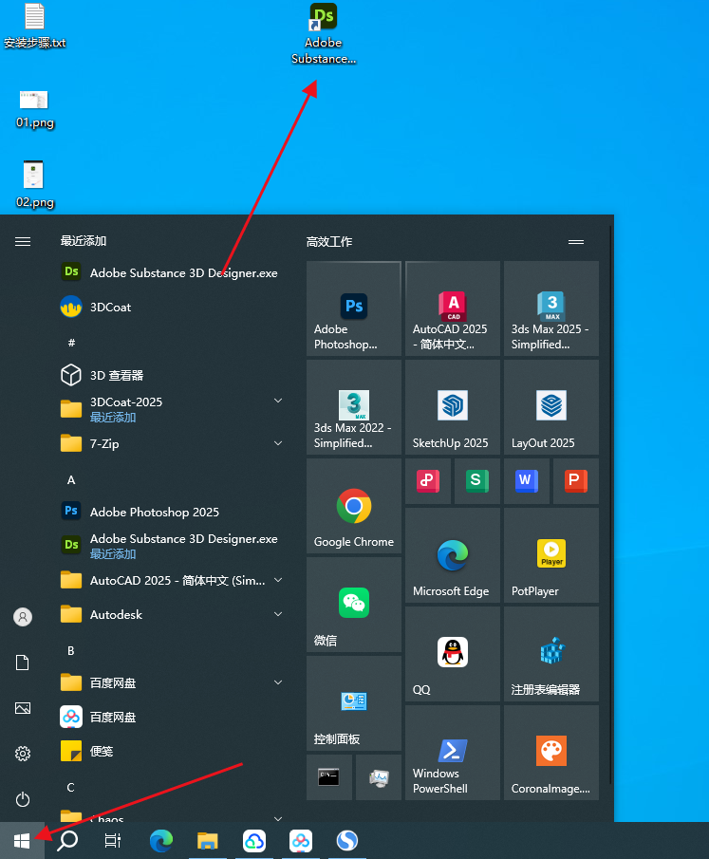Viewport: 709px width, 859px height.
Task: Open taskbar Search
Action: 68,840
